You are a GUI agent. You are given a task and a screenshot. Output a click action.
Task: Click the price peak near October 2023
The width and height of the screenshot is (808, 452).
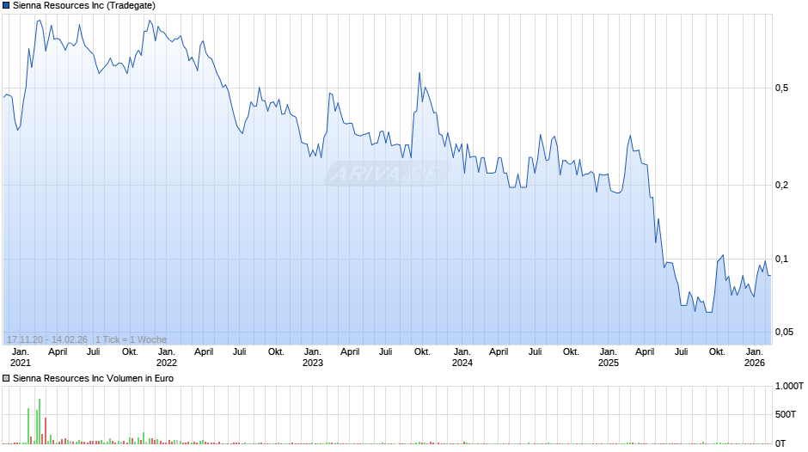coord(419,74)
